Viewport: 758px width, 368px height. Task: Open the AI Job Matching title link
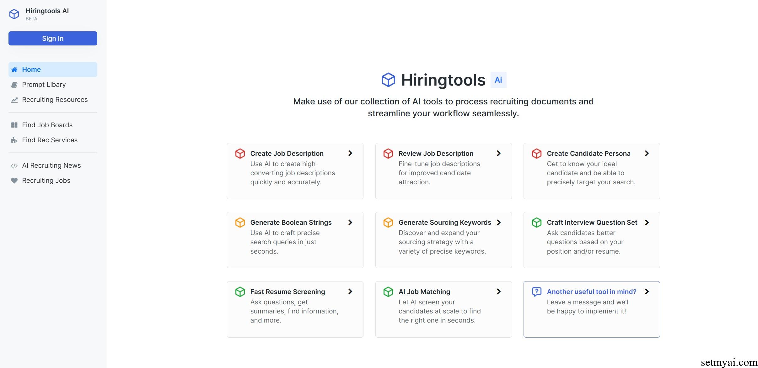pos(424,292)
